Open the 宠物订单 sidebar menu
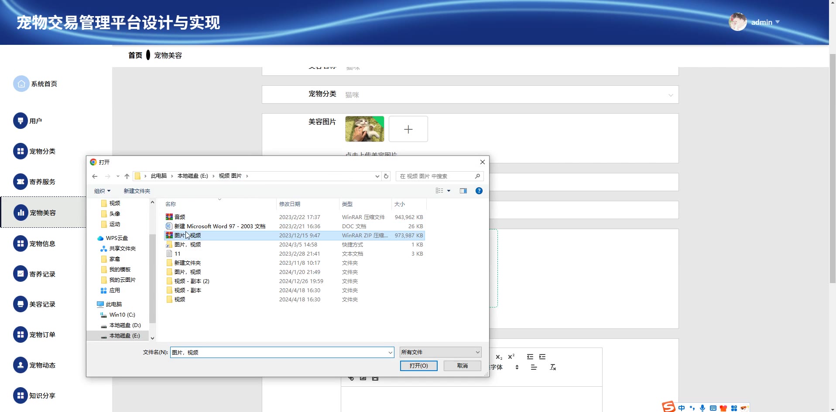Image resolution: width=836 pixels, height=412 pixels. coord(42,335)
